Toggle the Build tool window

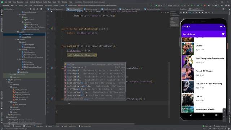[x=64, y=126]
